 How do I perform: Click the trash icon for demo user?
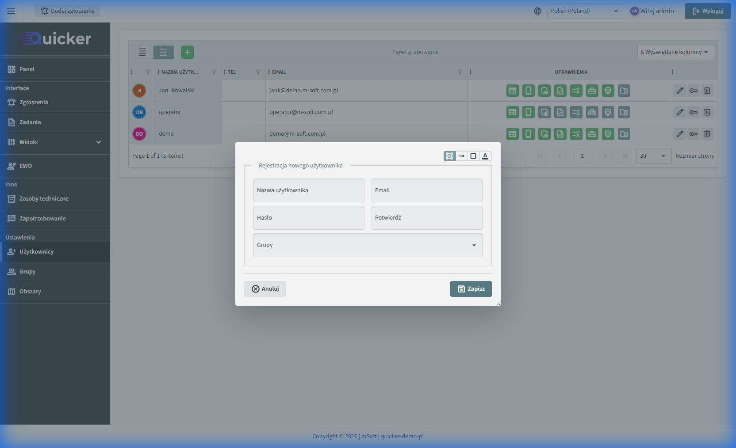tap(707, 134)
